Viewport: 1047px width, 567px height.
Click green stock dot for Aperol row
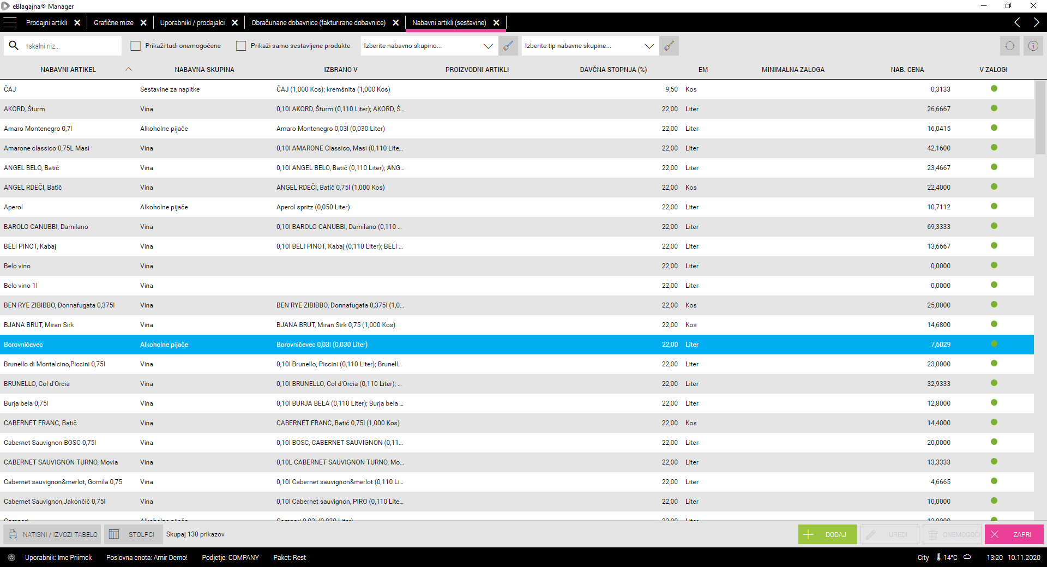pos(994,206)
